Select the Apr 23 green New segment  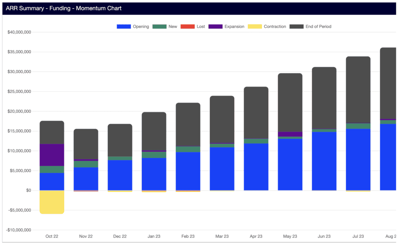(256, 141)
